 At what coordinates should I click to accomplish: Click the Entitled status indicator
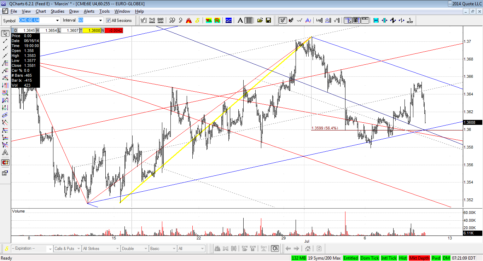tap(350, 258)
